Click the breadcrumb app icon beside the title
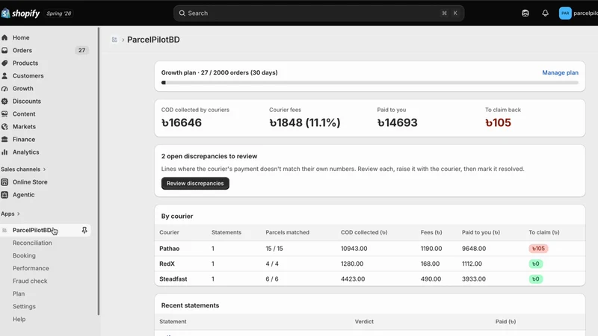 (x=114, y=40)
